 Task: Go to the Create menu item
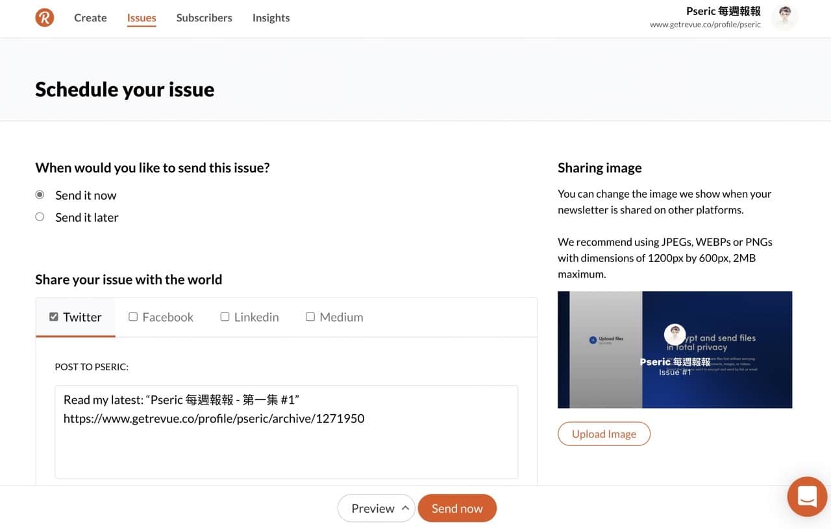(90, 18)
